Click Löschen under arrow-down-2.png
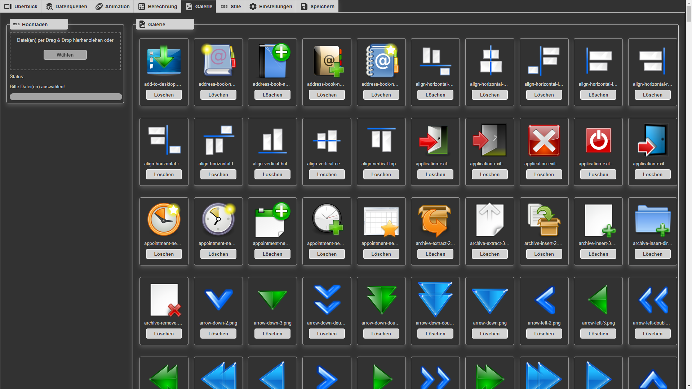The height and width of the screenshot is (389, 692). click(218, 334)
